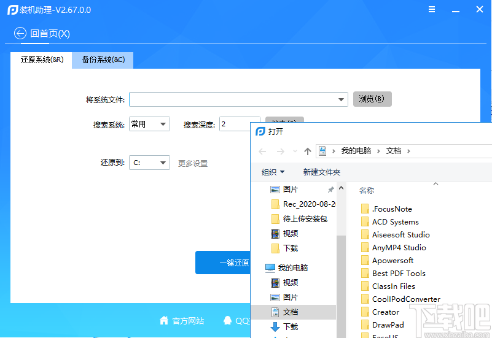Select CoolIPodConverter folder

pos(400,299)
